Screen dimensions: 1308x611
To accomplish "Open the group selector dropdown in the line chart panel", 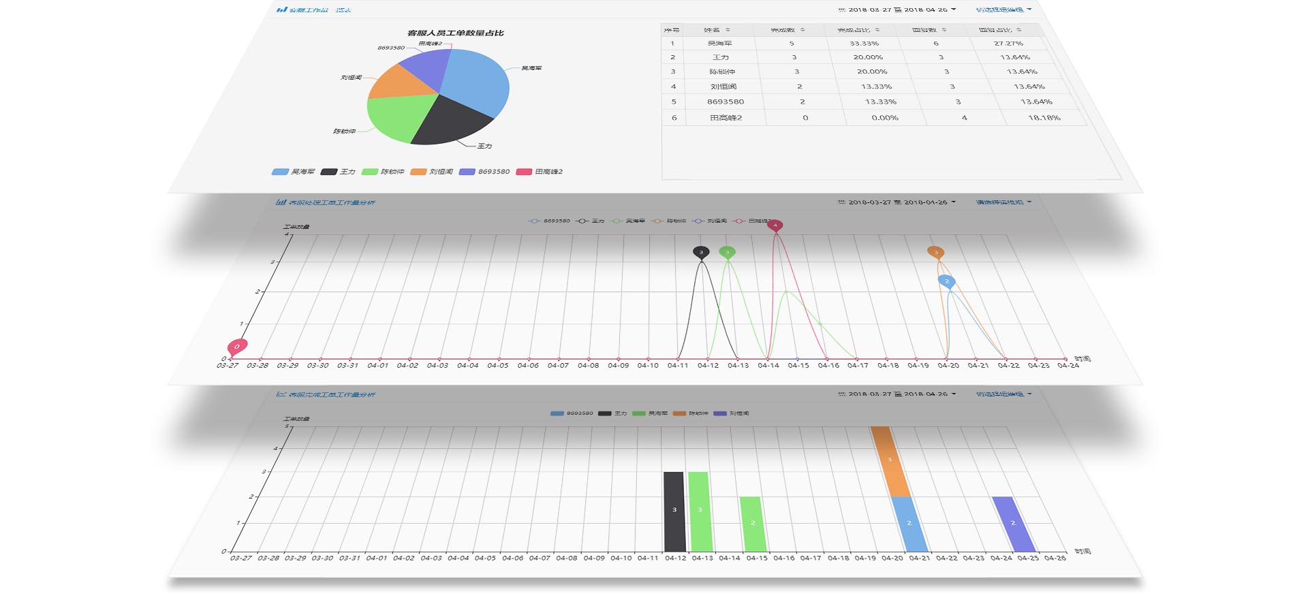I will [1003, 202].
